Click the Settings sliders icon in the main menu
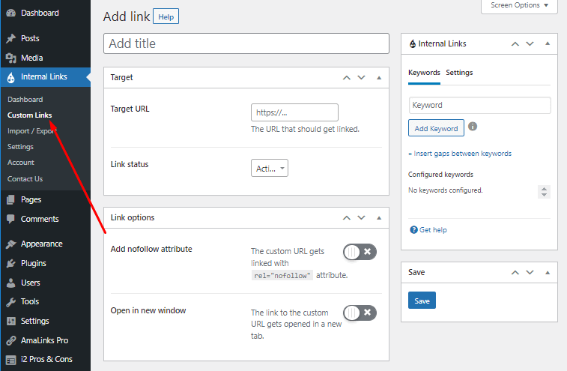Viewport: 567px width, 371px height. click(11, 321)
